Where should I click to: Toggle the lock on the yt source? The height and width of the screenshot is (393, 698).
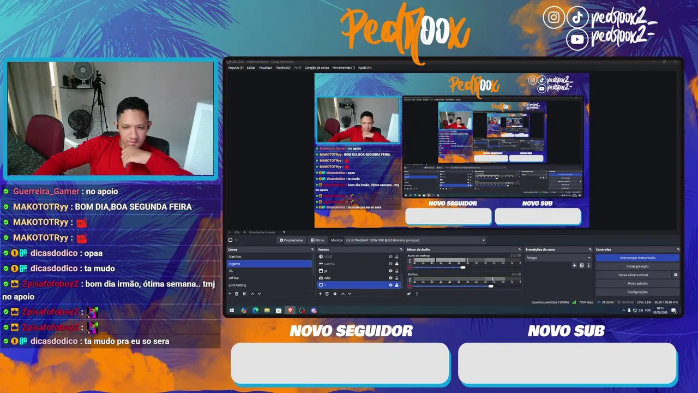396,271
